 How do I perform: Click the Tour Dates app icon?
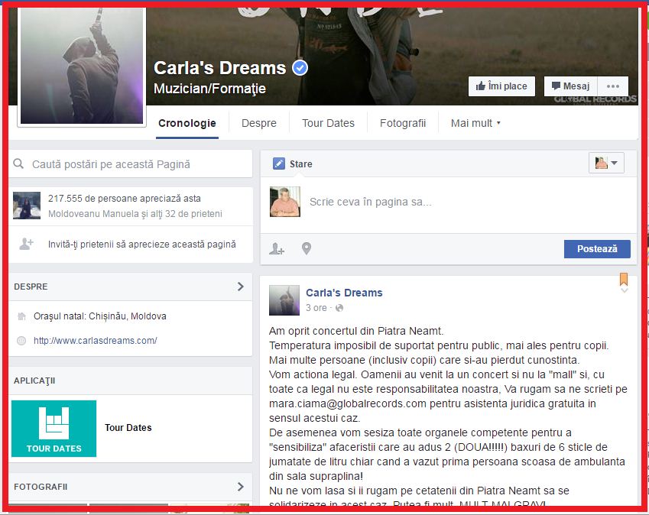pos(54,428)
